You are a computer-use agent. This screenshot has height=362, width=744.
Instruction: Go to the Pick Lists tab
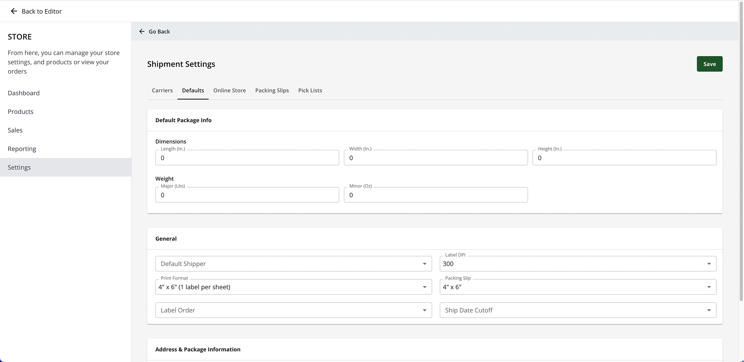pos(310,91)
